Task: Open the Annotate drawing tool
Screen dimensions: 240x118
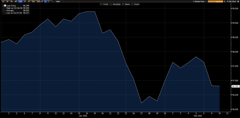Action: coord(115,4)
